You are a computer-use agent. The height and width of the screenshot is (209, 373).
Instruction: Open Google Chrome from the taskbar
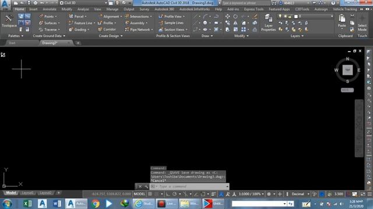[96, 204]
